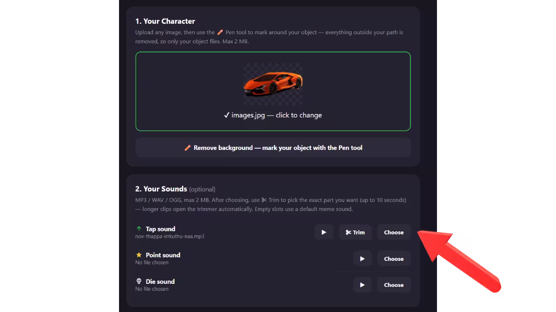The width and height of the screenshot is (556, 312).
Task: Choose a file for Die sound
Action: [394, 285]
